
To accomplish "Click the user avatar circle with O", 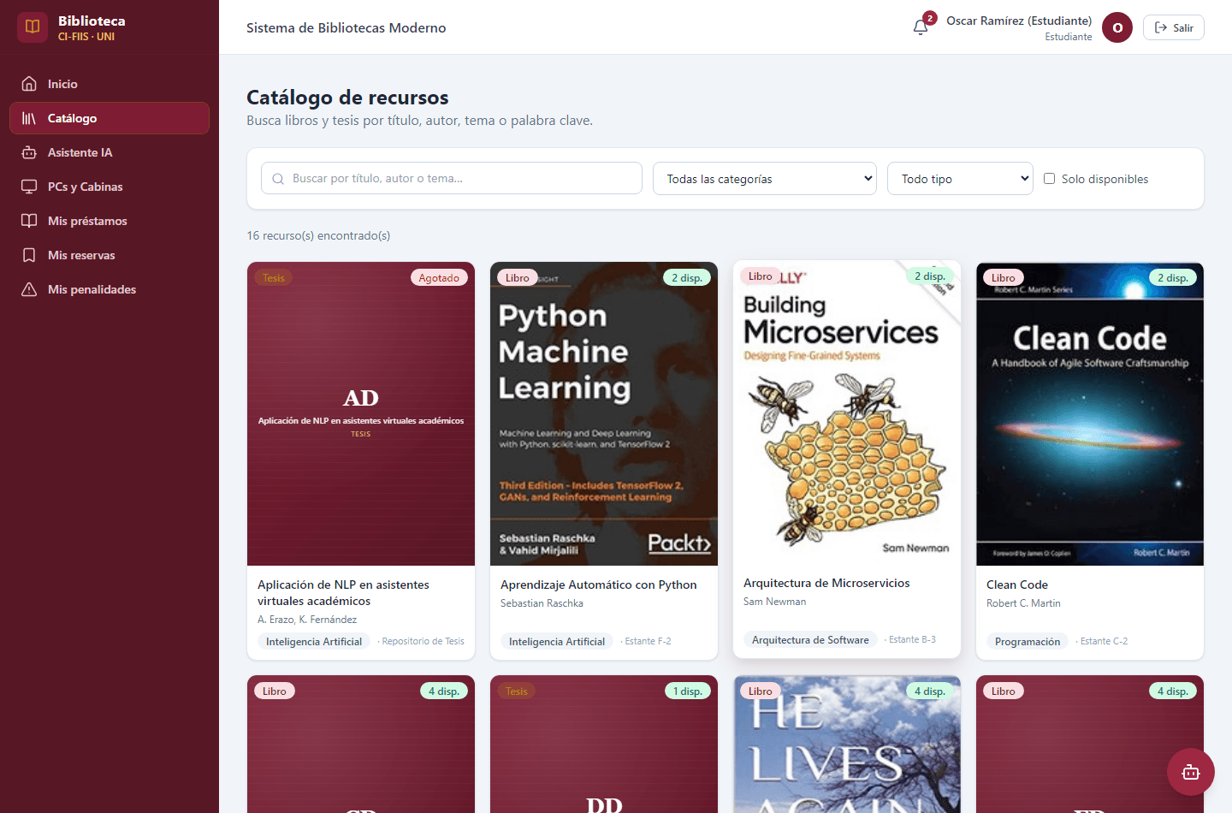I will pos(1117,27).
